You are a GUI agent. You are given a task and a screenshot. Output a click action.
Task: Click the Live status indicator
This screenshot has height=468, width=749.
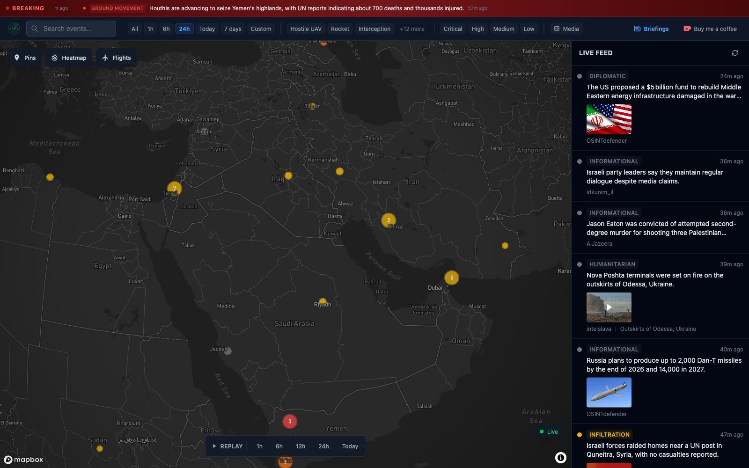(549, 431)
